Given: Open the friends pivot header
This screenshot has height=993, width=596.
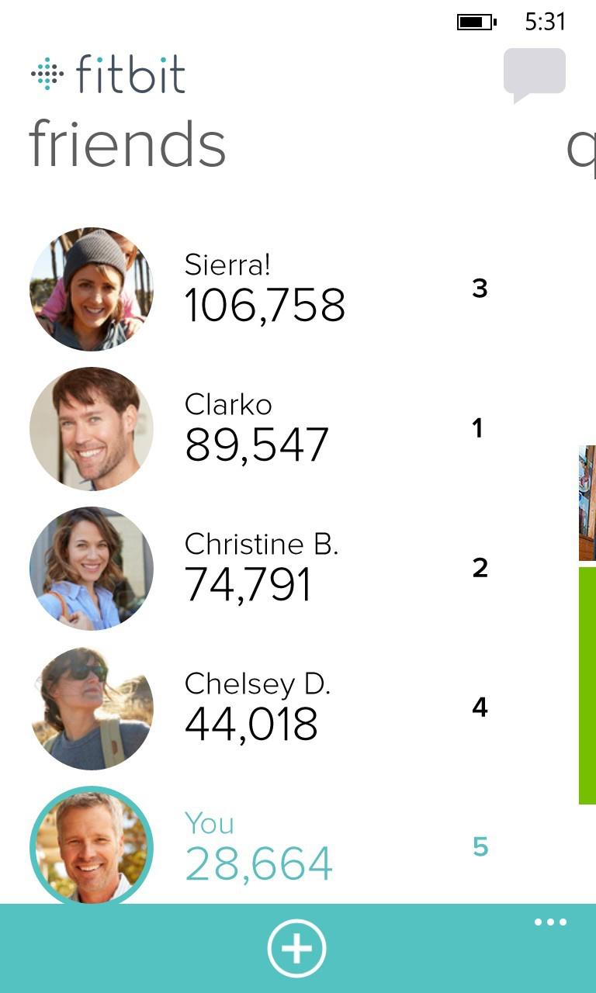Looking at the screenshot, I should [127, 145].
